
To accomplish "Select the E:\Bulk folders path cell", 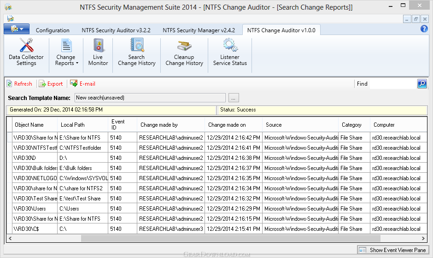I will coord(83,168).
